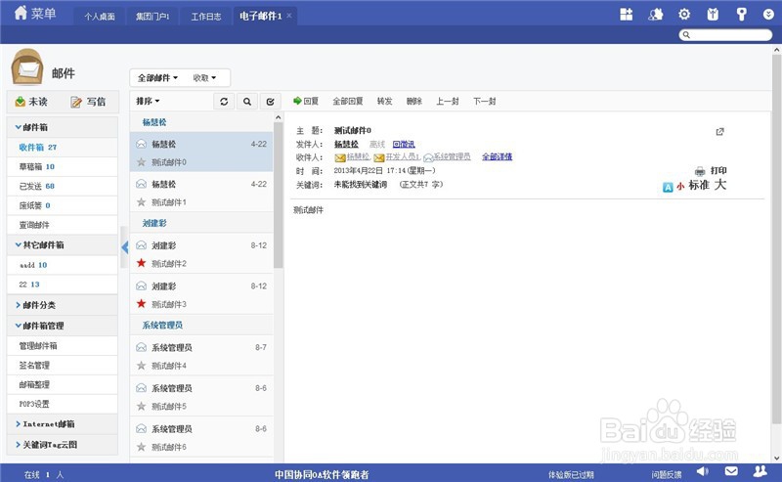The image size is (782, 482).
Task: Set font size to 大
Action: (719, 185)
